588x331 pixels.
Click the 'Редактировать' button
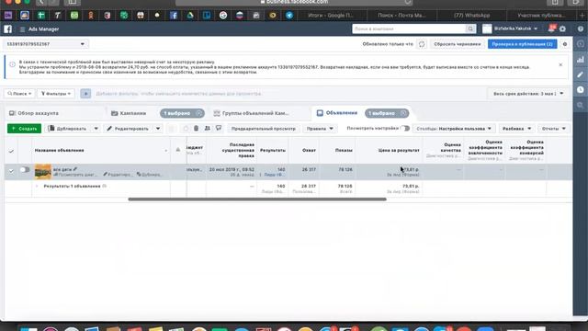pyautogui.click(x=129, y=129)
